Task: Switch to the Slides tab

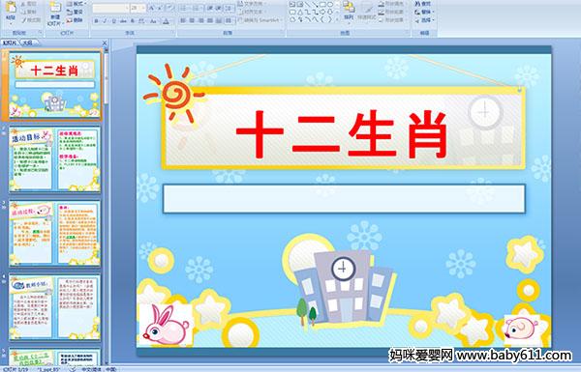Action: (x=10, y=43)
